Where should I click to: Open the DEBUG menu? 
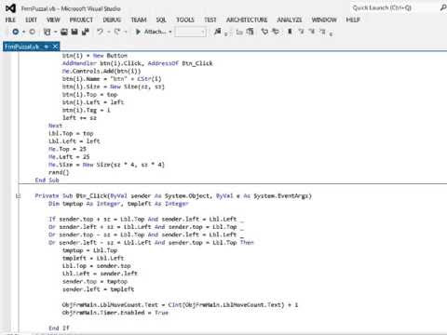(x=112, y=20)
